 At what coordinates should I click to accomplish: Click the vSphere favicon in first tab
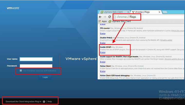(x=102, y=12)
